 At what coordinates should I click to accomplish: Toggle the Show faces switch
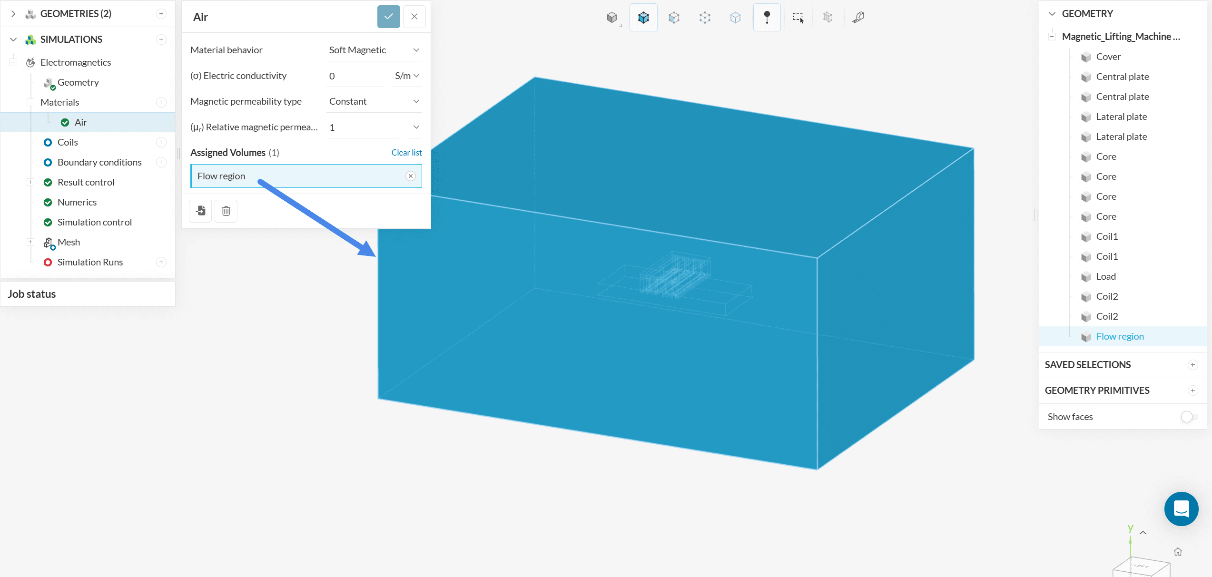(1189, 417)
